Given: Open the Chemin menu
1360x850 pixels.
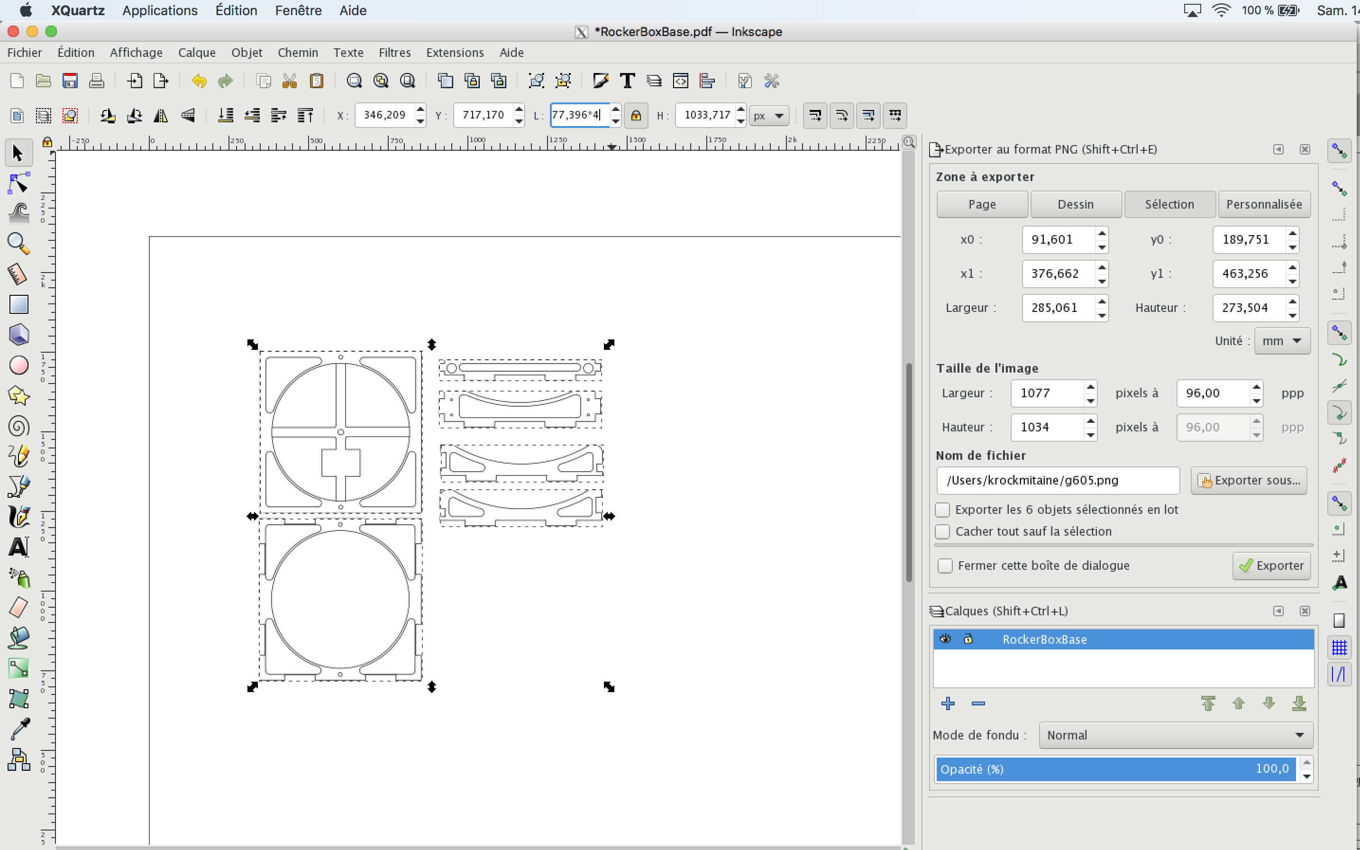Looking at the screenshot, I should click(298, 52).
